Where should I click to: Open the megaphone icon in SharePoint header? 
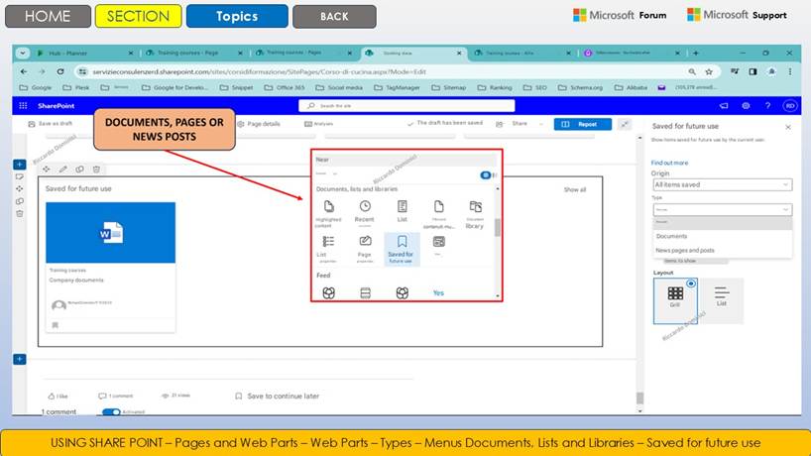tap(724, 105)
